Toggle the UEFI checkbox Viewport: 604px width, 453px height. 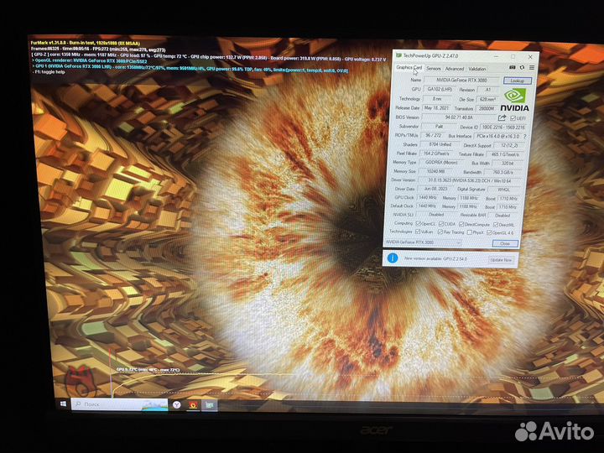[x=513, y=118]
